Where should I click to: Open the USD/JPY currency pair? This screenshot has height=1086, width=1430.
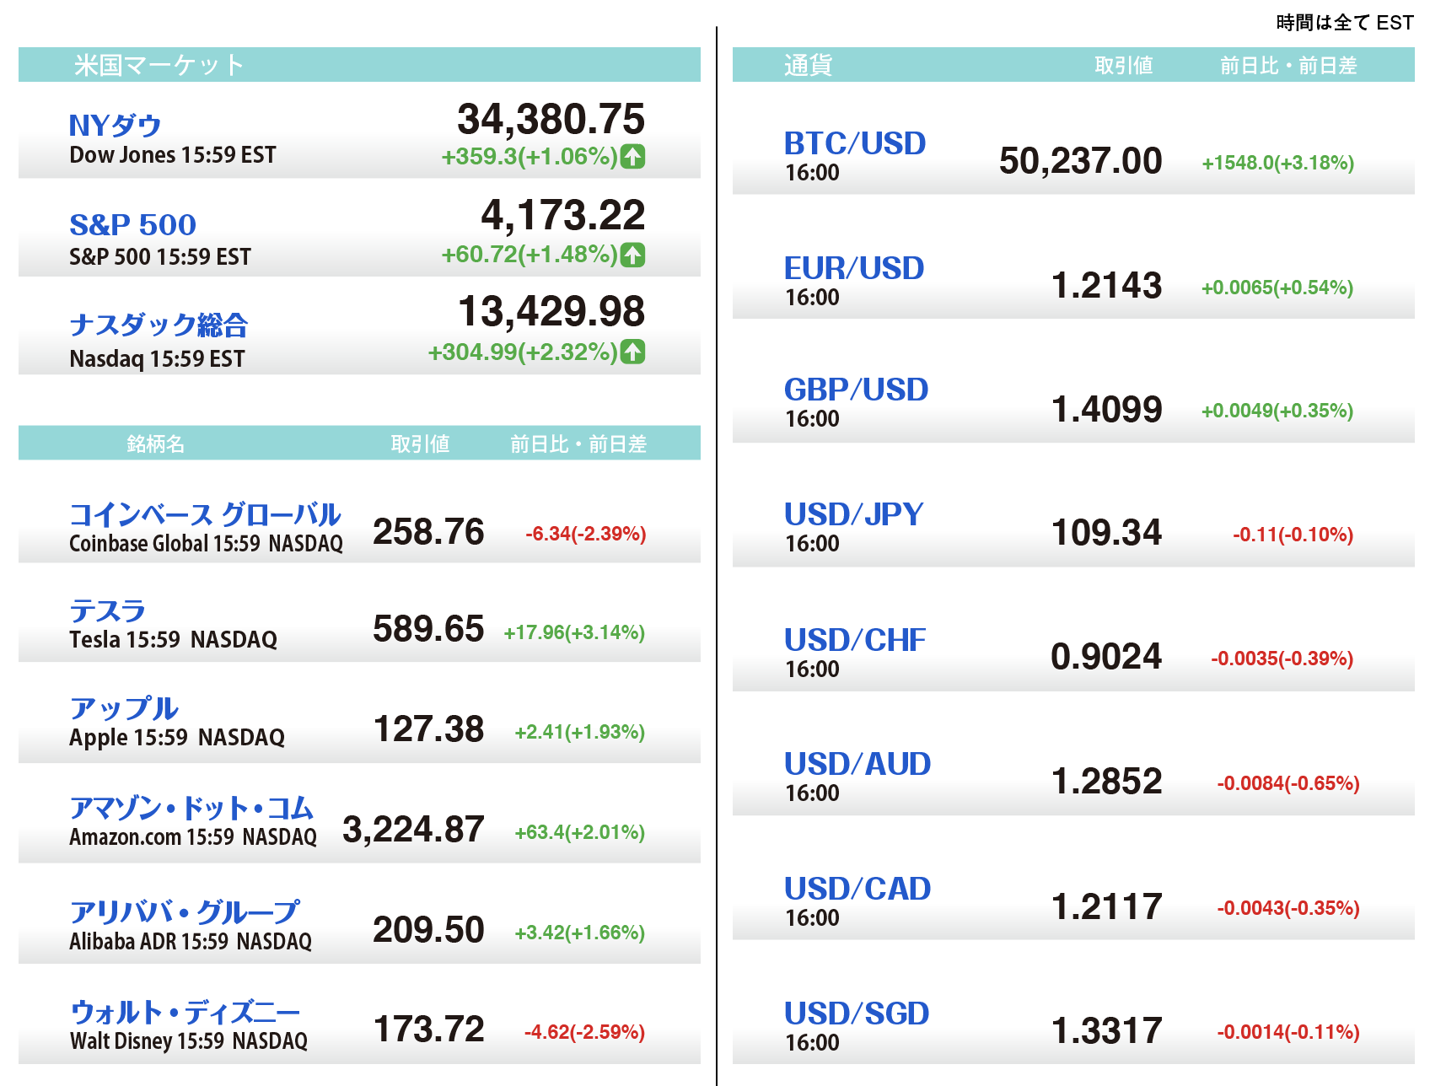pyautogui.click(x=853, y=514)
